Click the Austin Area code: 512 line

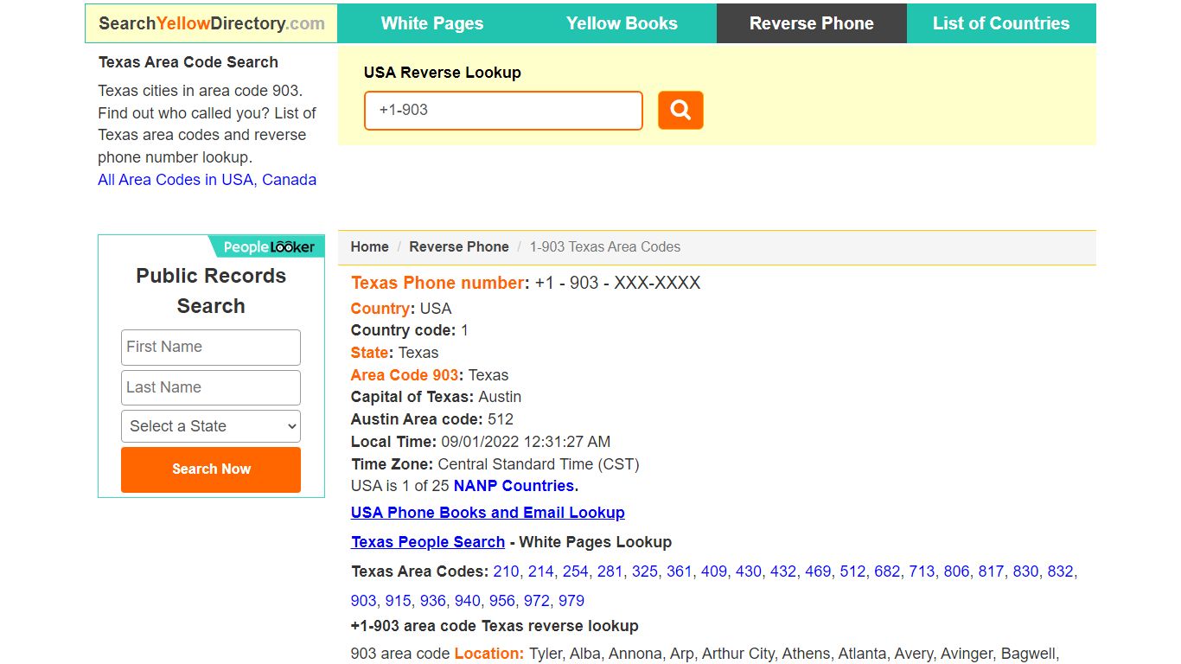click(431, 419)
